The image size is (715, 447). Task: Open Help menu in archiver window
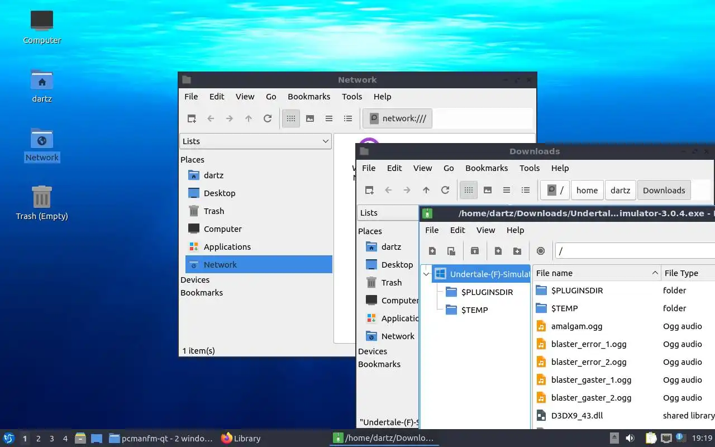pos(515,230)
